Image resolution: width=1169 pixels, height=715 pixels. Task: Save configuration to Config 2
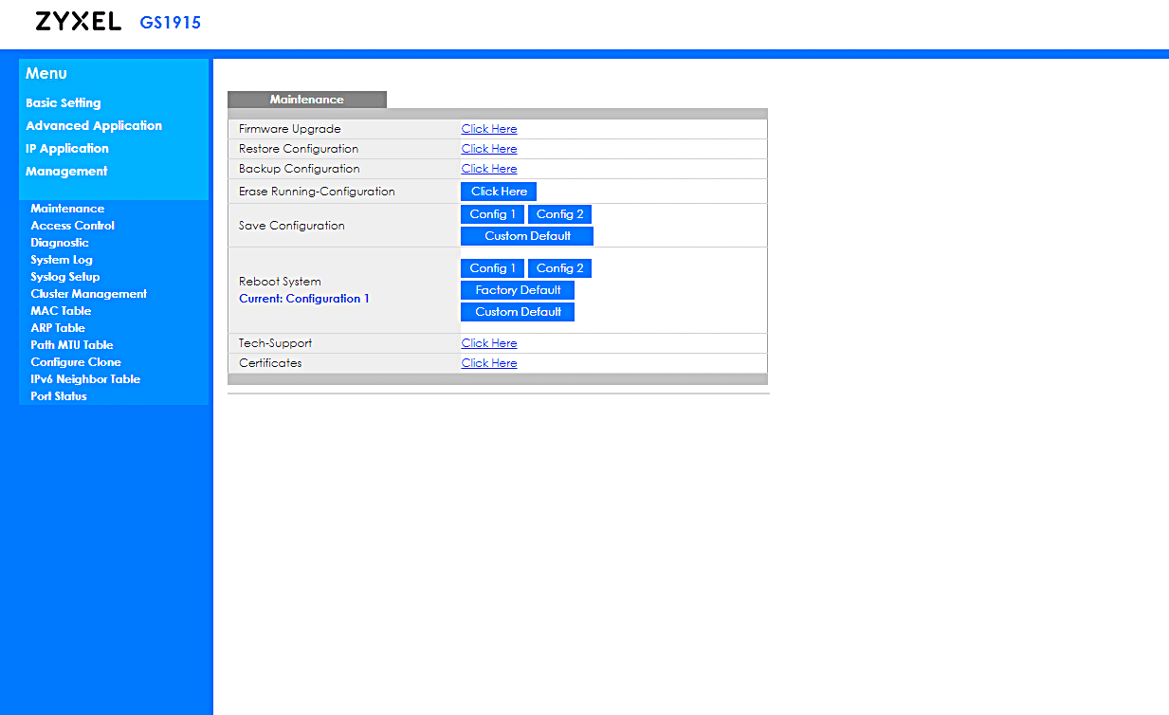coord(560,214)
